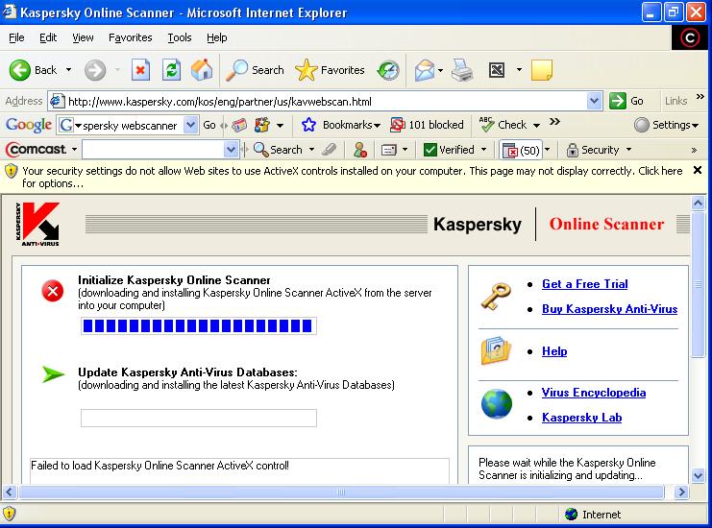Refresh the page with green arrows icon
712x528 pixels.
pos(172,70)
